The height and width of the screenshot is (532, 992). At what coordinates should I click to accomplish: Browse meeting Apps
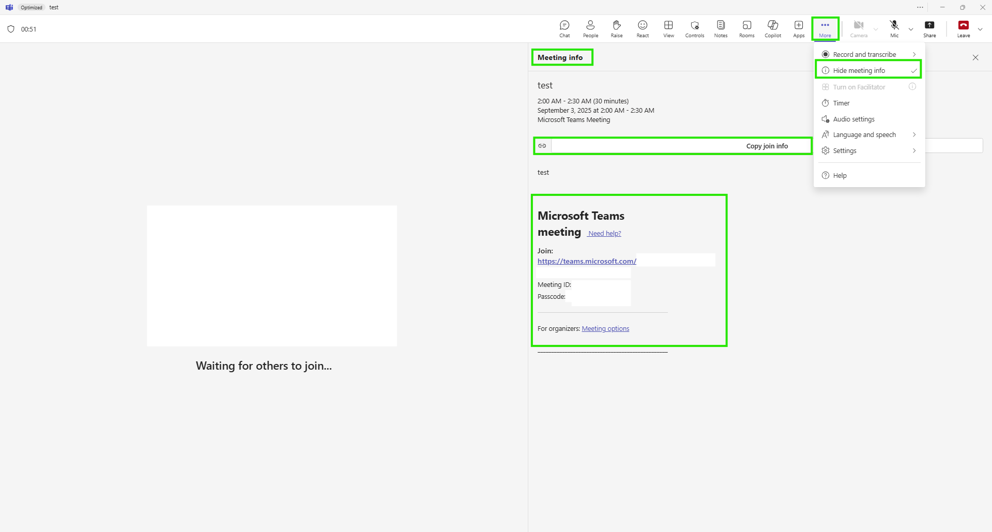point(799,28)
